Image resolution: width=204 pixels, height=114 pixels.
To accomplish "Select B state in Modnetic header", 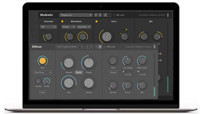I will pyautogui.click(x=109, y=15).
